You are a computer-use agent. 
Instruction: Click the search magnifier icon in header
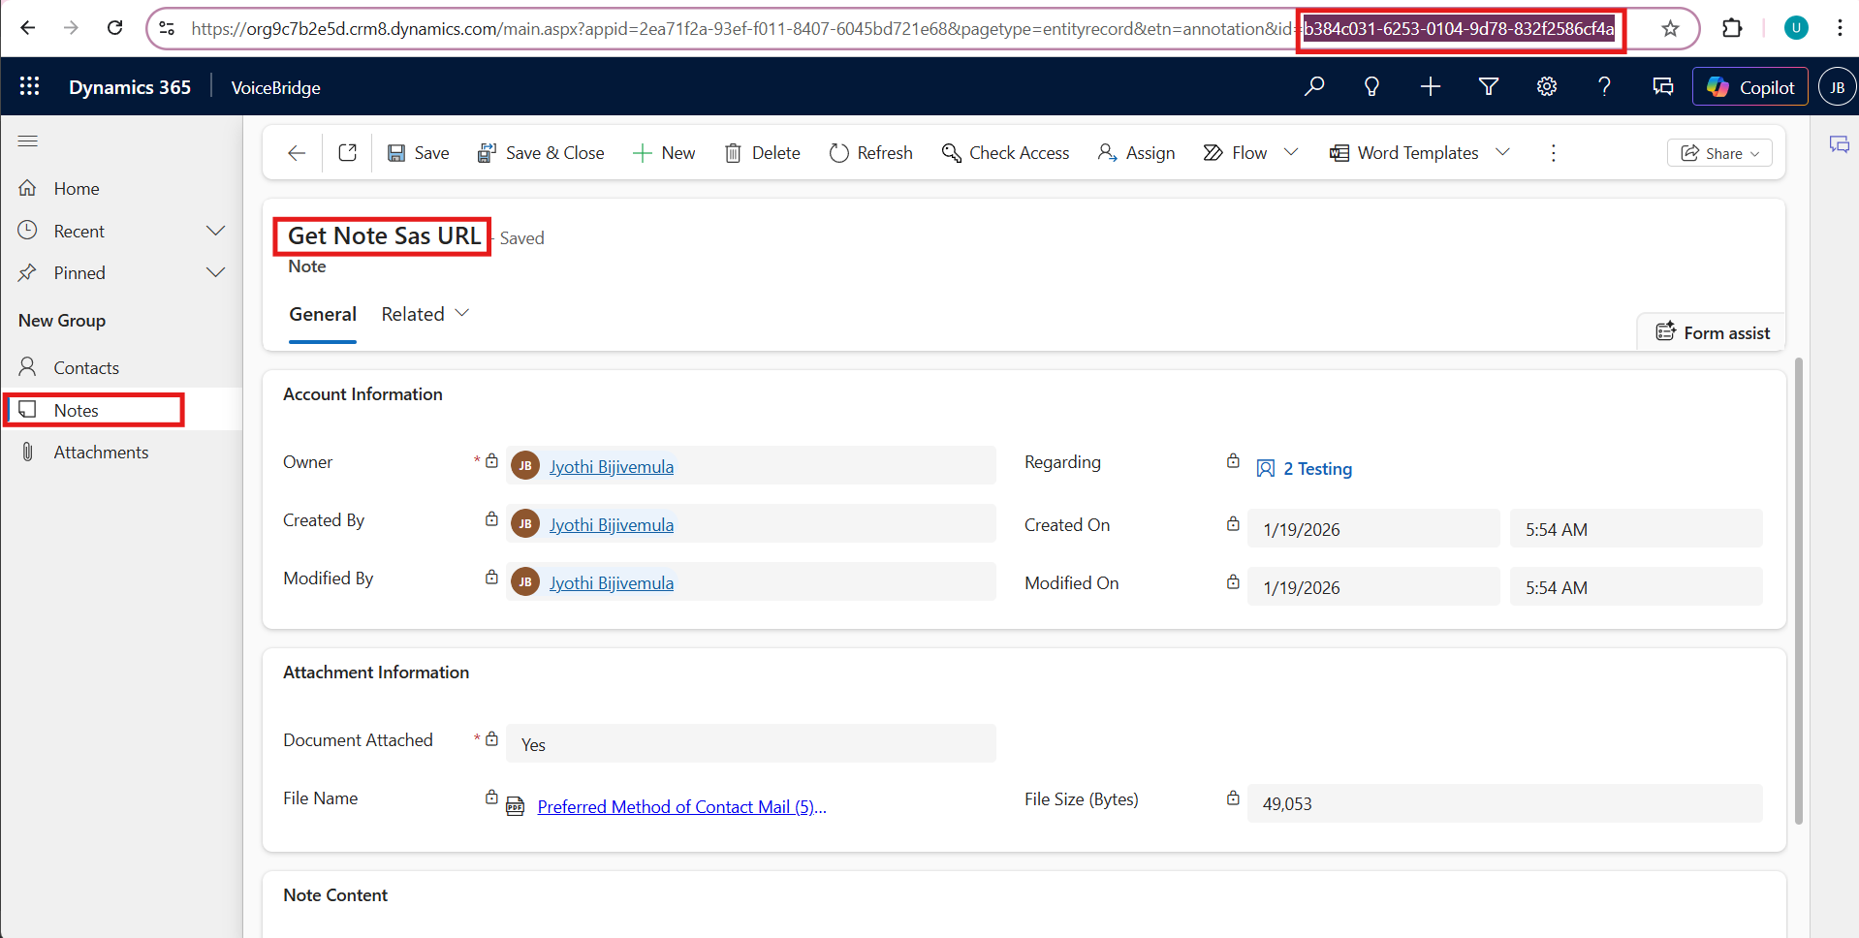tap(1314, 87)
